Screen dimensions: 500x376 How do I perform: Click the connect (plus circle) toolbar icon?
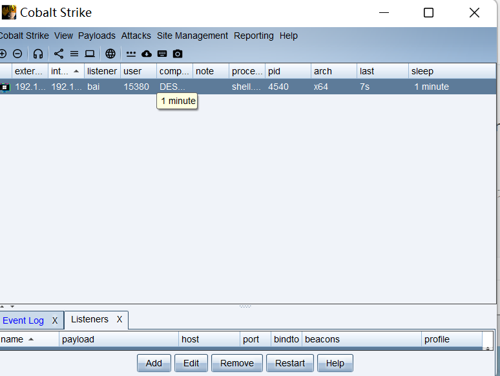(x=3, y=54)
